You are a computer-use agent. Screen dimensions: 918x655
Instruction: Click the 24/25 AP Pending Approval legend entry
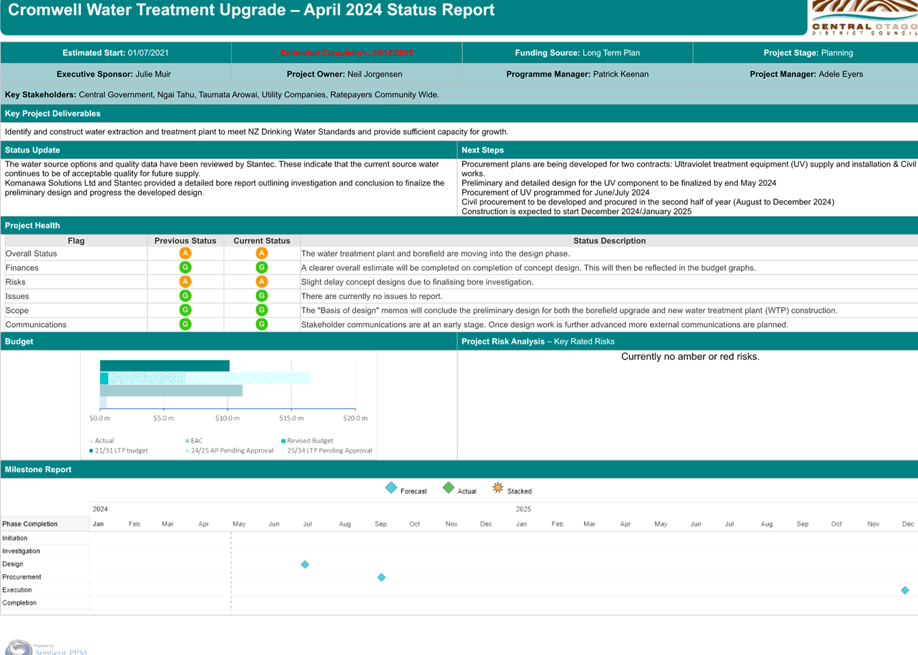229,451
